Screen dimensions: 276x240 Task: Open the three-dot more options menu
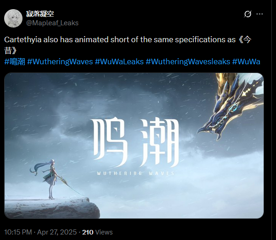click(x=259, y=14)
